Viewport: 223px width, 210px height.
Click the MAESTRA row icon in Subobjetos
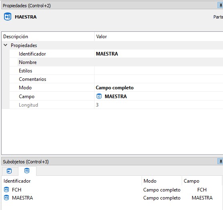pos(6,198)
